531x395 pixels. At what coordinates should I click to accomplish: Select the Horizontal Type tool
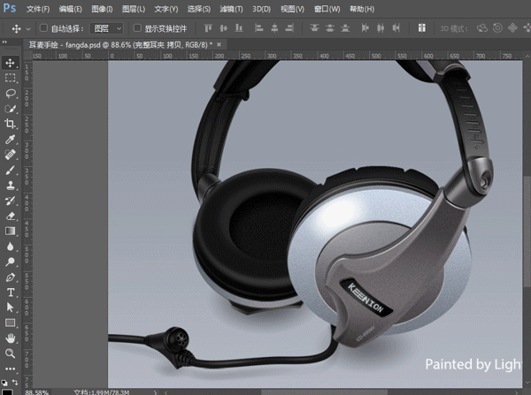click(10, 292)
